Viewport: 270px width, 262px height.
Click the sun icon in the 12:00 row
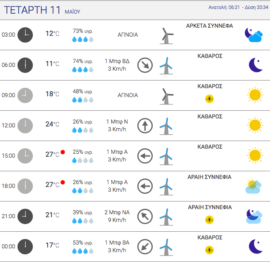[255, 125]
